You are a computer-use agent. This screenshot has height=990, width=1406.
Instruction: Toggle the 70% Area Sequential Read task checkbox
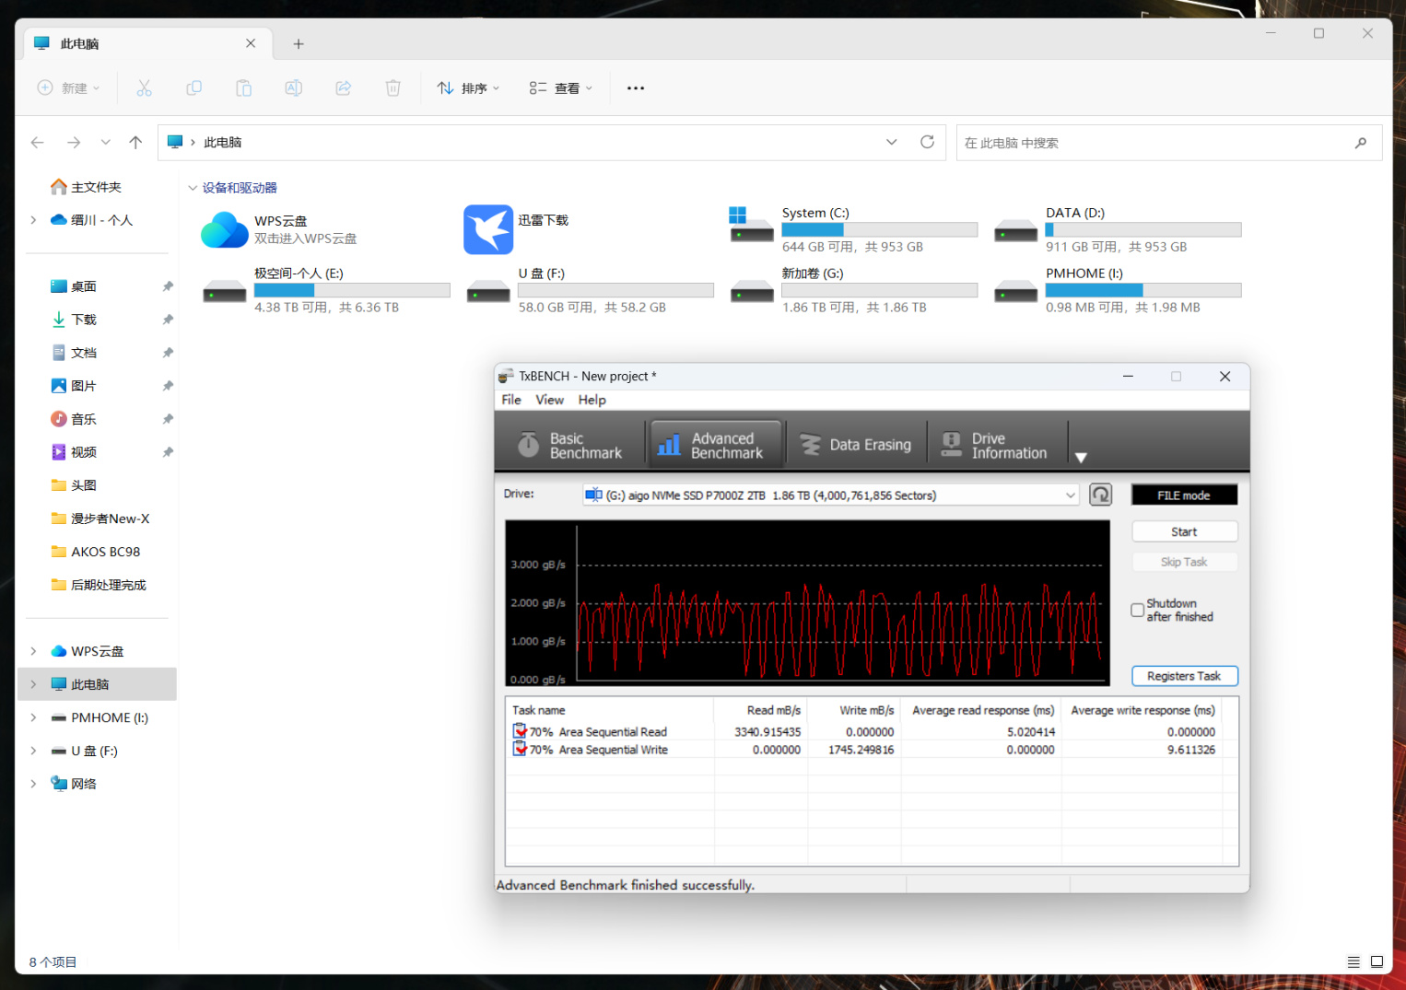pos(520,731)
